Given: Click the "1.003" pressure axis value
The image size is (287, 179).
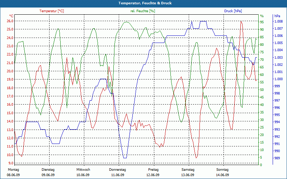Looking at the screenshot, I should click(x=278, y=58).
